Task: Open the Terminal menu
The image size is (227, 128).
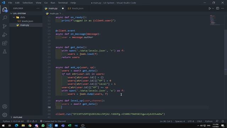Action: [63, 3]
